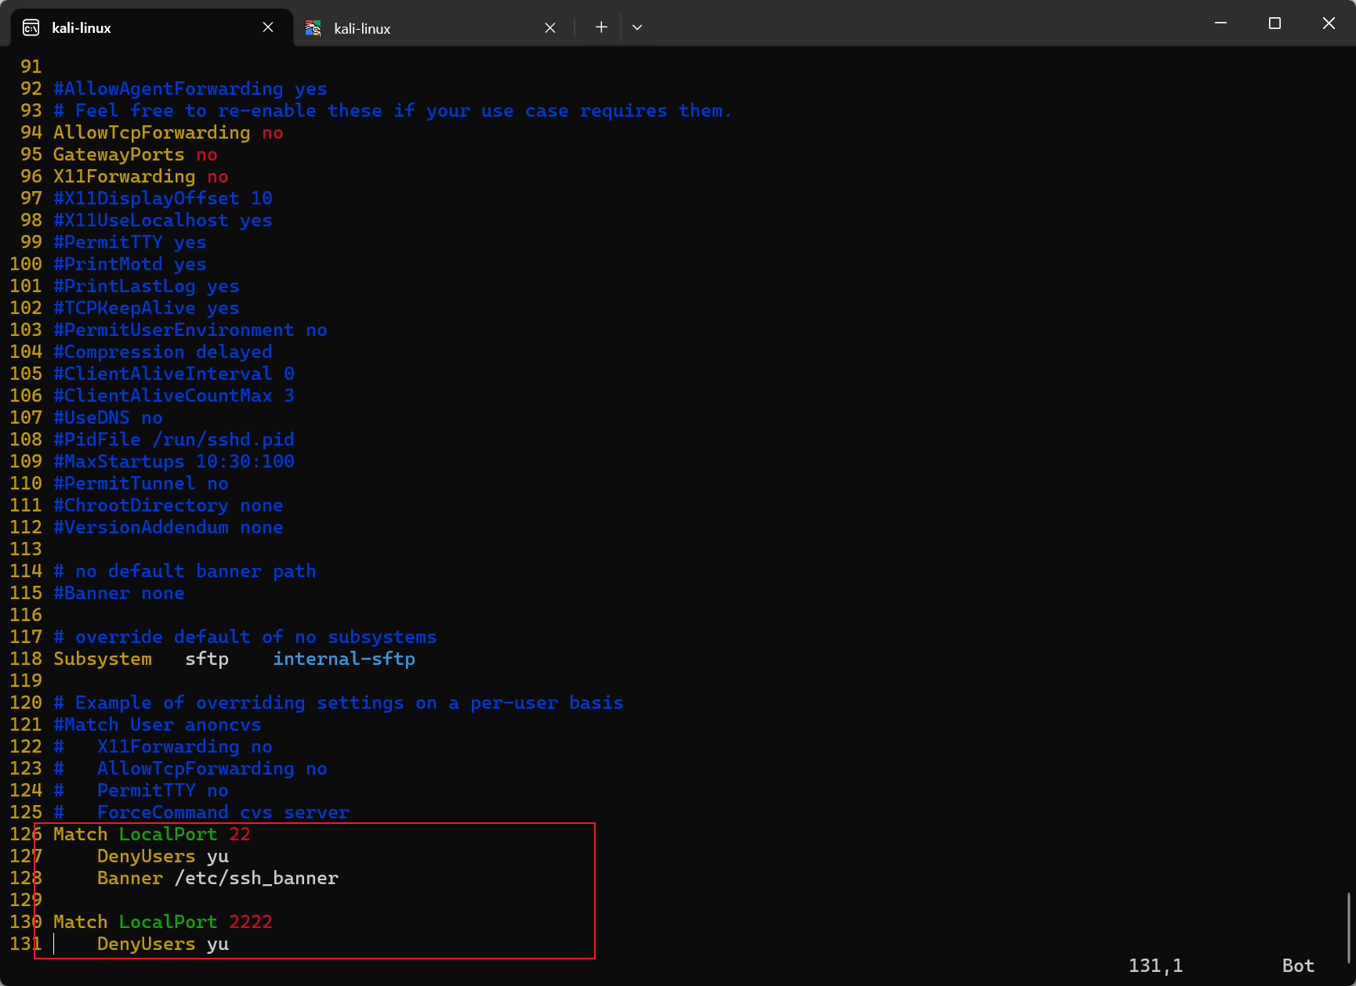Click '# no default banner path' comment

pos(185,572)
